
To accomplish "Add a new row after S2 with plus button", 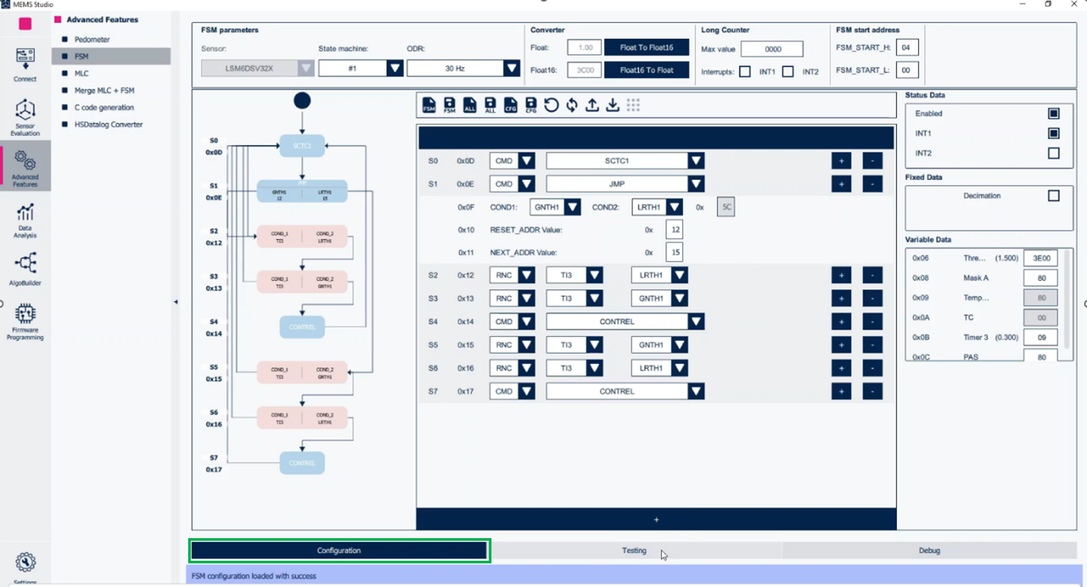I will [x=842, y=275].
